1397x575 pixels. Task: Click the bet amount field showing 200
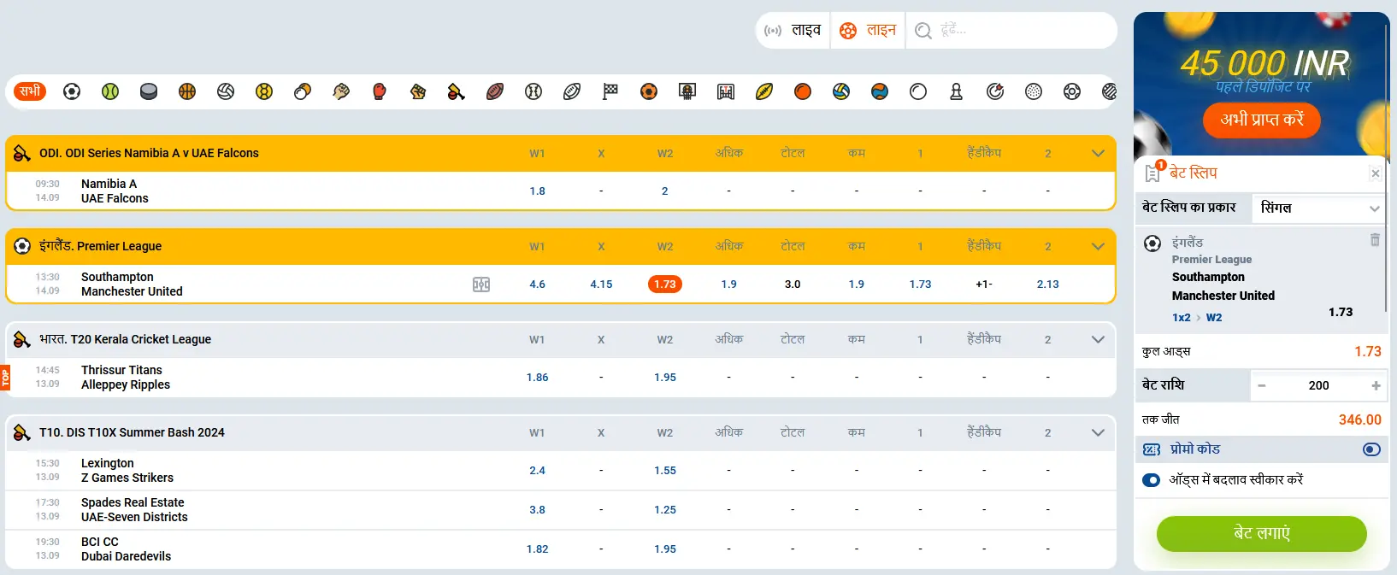1318,386
